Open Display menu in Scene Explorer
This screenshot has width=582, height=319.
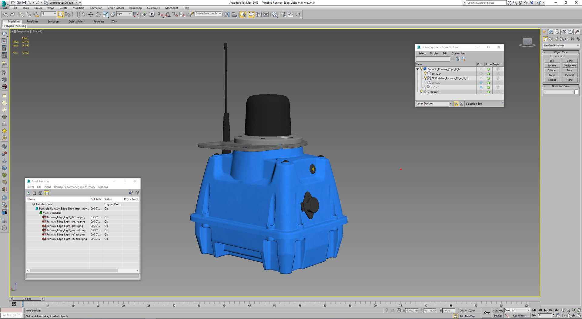coord(434,53)
